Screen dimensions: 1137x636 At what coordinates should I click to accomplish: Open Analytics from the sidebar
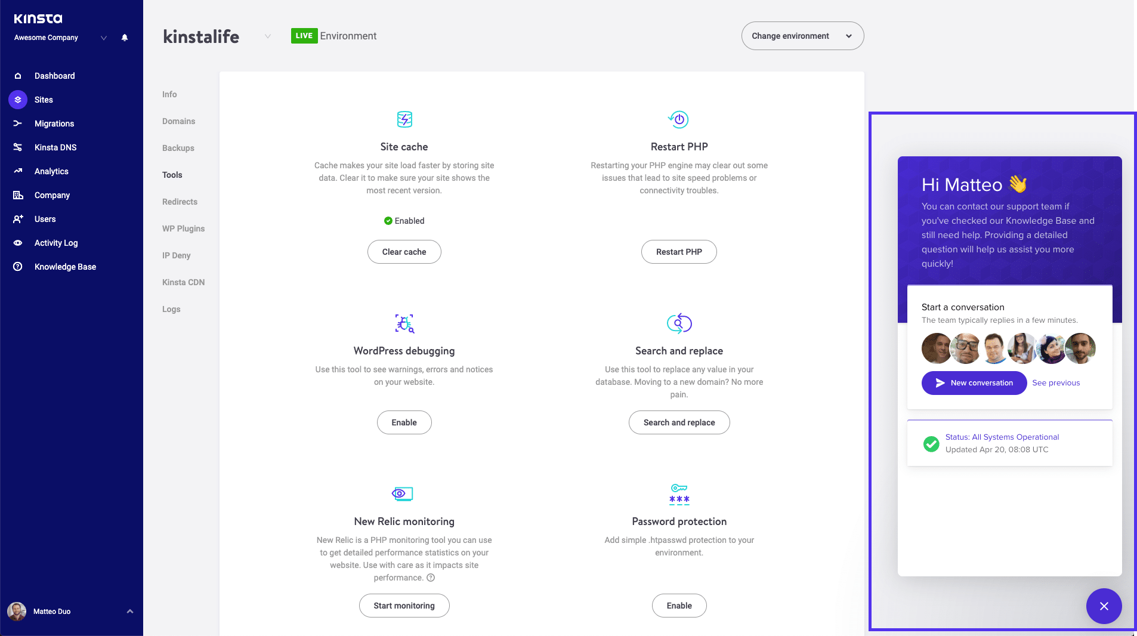(x=51, y=171)
